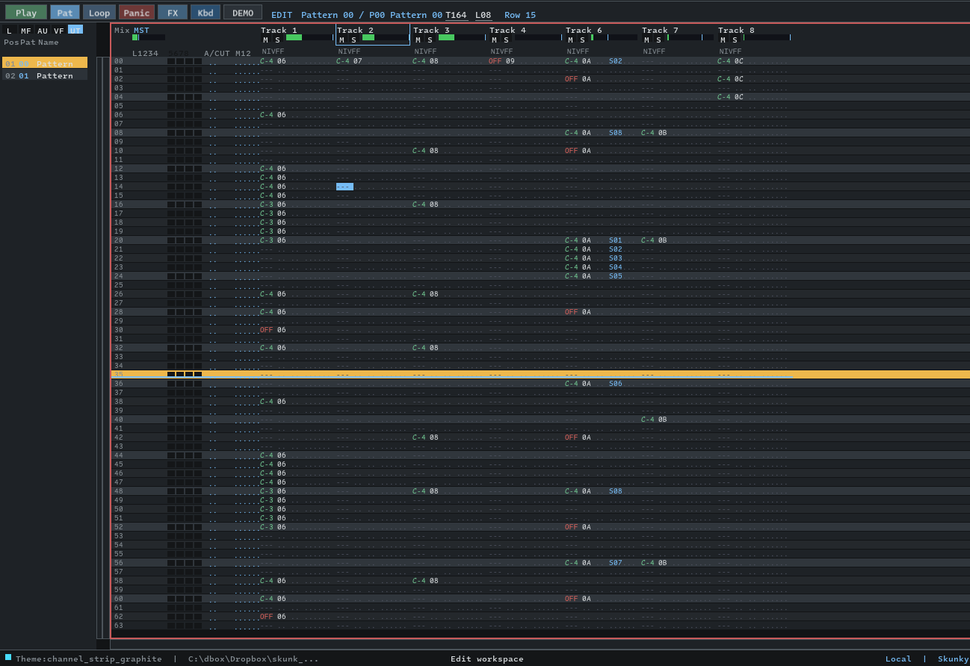The image size is (970, 666).
Task: Click Track 6 effect S07 on row 56
Action: pyautogui.click(x=616, y=563)
